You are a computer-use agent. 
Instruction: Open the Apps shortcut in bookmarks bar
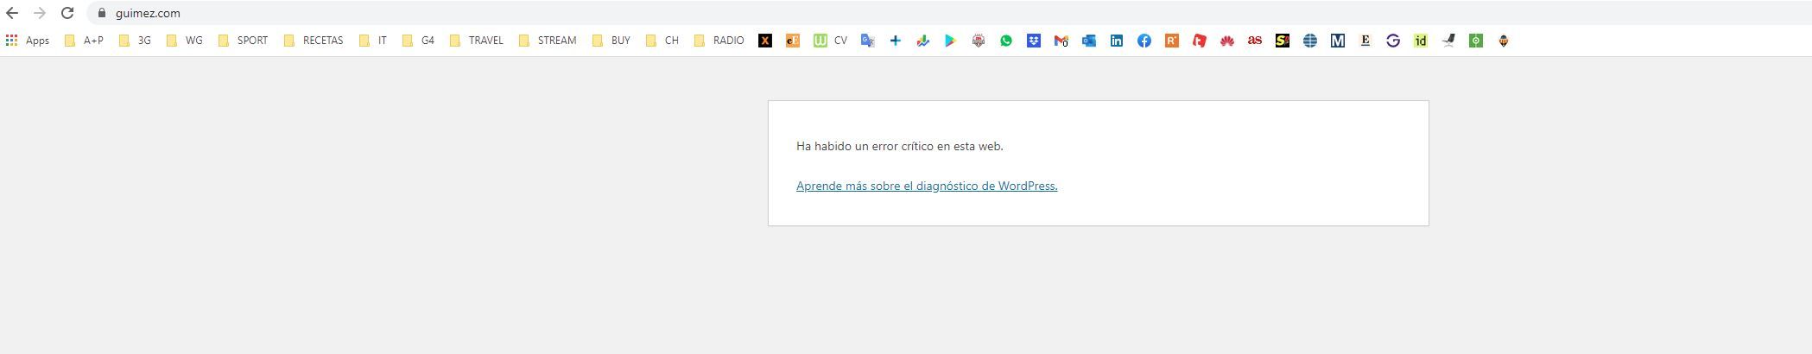click(x=28, y=41)
